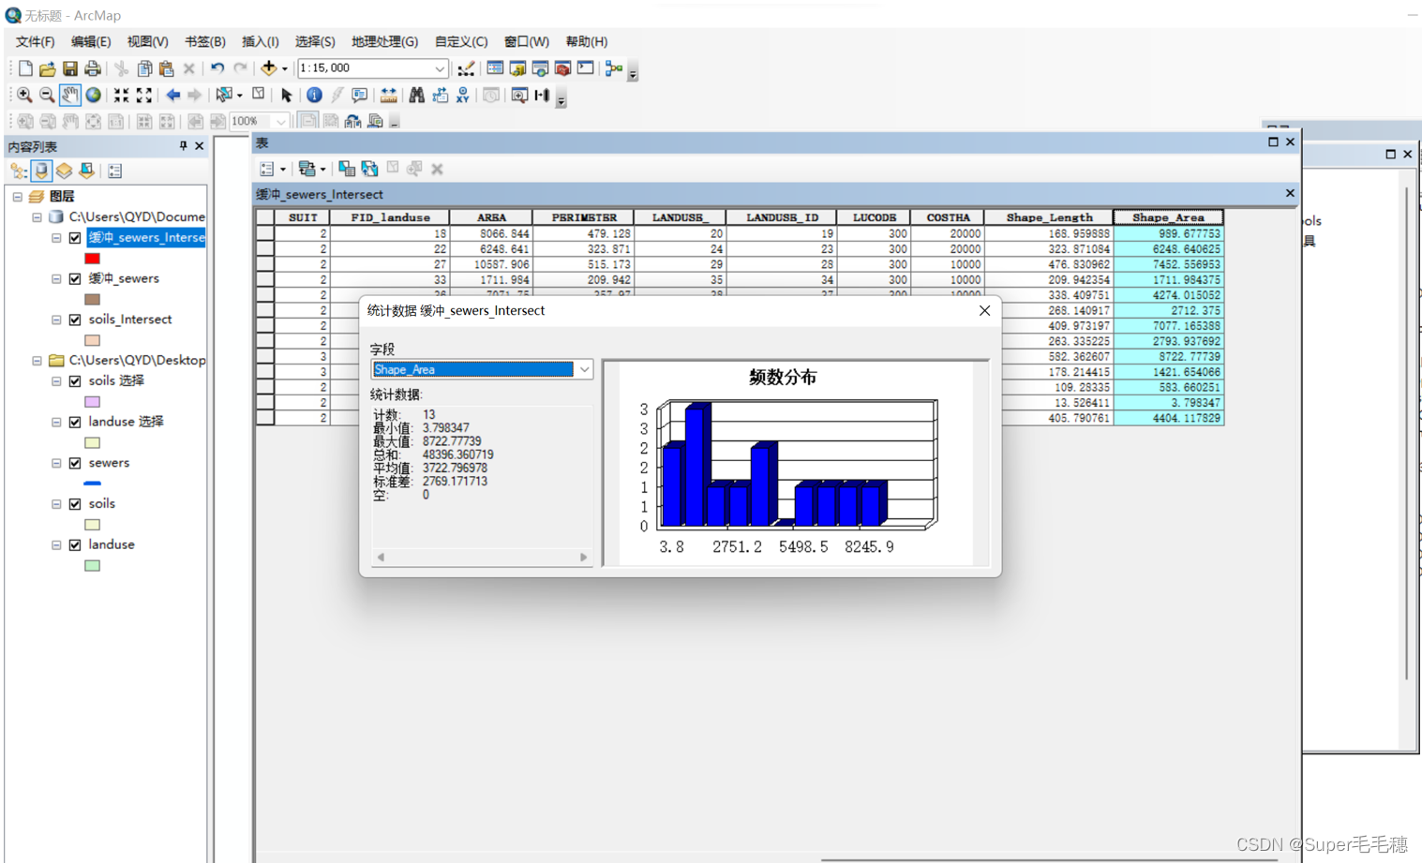This screenshot has width=1422, height=863.
Task: Open the 帮助(H) menu
Action: click(x=587, y=41)
